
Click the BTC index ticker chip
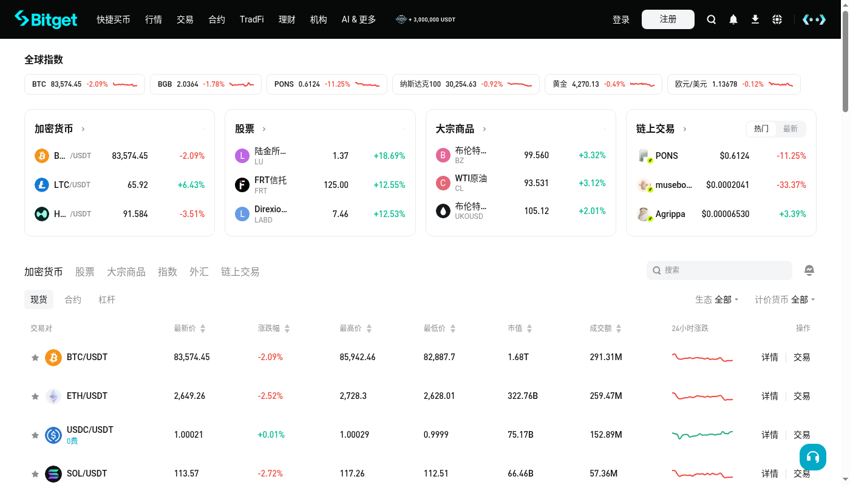tap(84, 84)
